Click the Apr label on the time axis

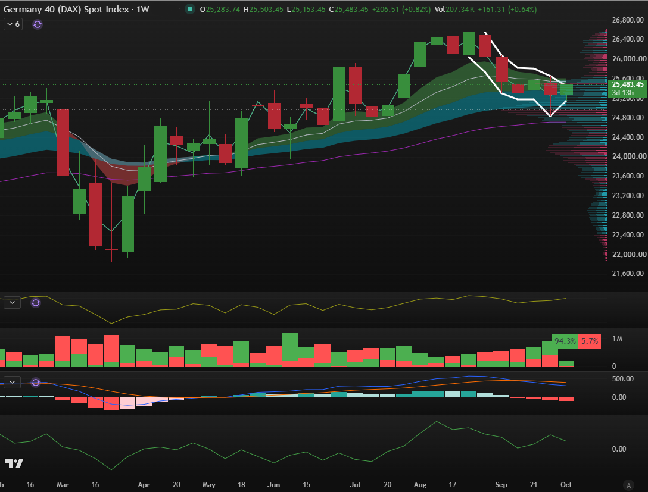click(x=144, y=485)
